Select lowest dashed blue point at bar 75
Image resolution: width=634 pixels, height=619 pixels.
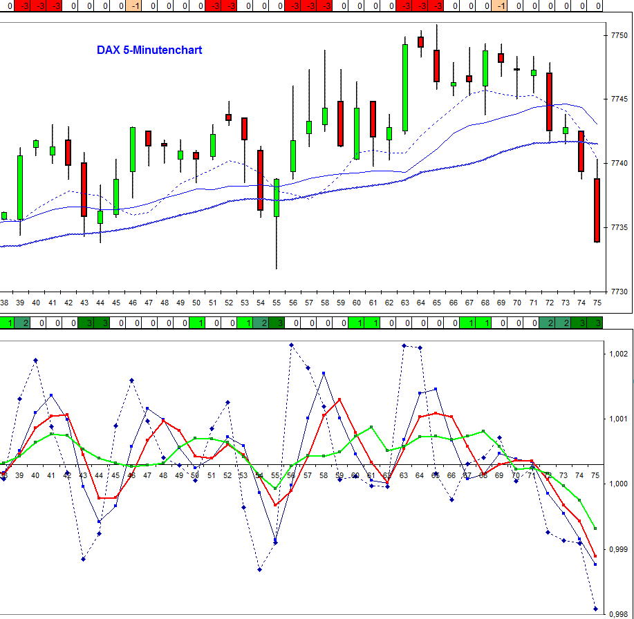coord(595,609)
